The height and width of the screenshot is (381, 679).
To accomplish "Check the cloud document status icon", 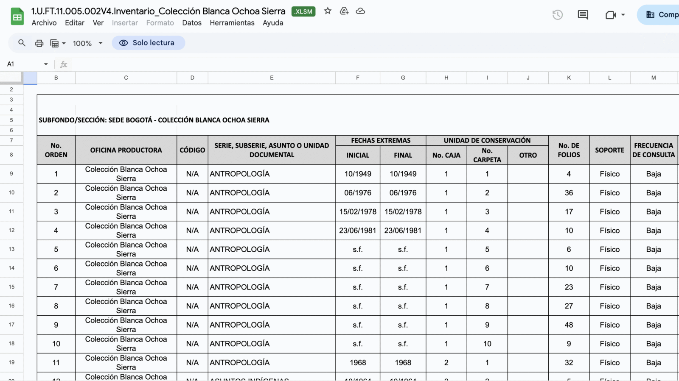I will [x=360, y=11].
